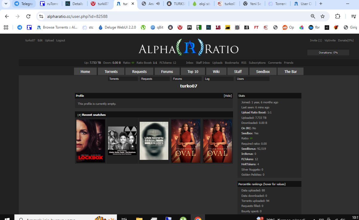
Task: Open the Requests main menu button
Action: (x=139, y=71)
